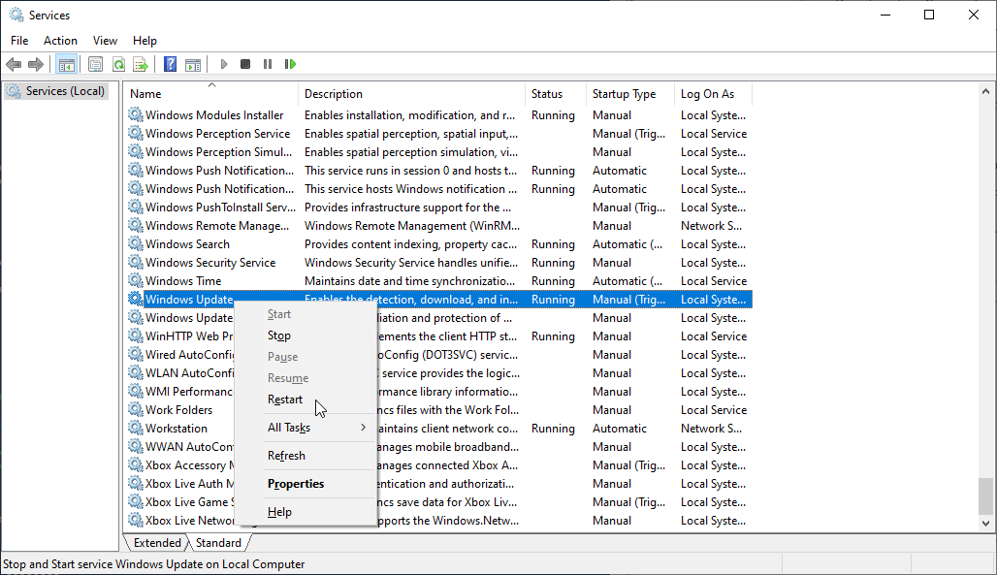Click the Restart Service toolbar icon
Viewport: 997px width, 575px height.
pos(291,64)
